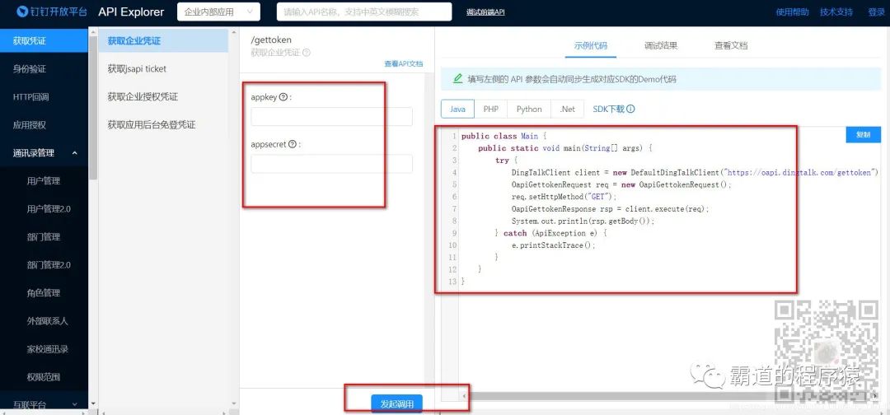This screenshot has height=415, width=890.
Task: Focus the API name search box
Action: 364,12
